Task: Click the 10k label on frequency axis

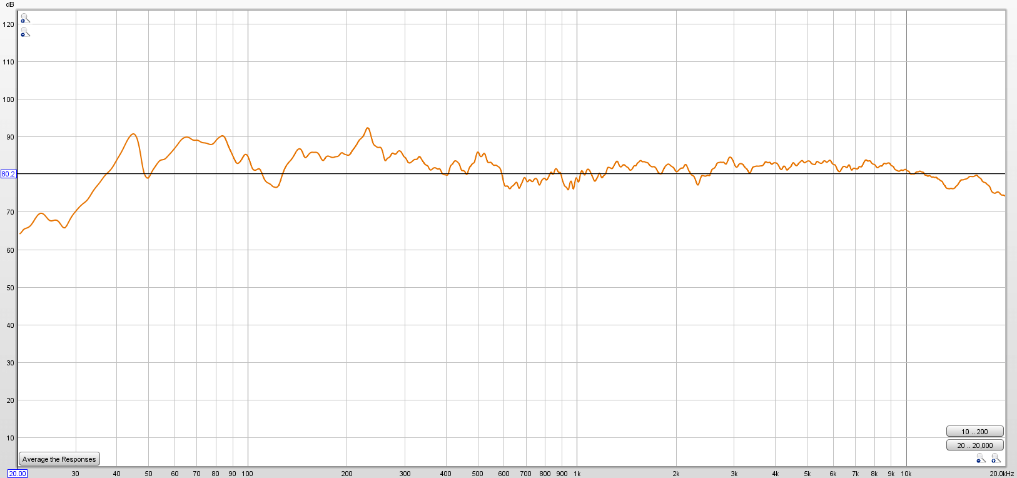Action: click(x=906, y=474)
